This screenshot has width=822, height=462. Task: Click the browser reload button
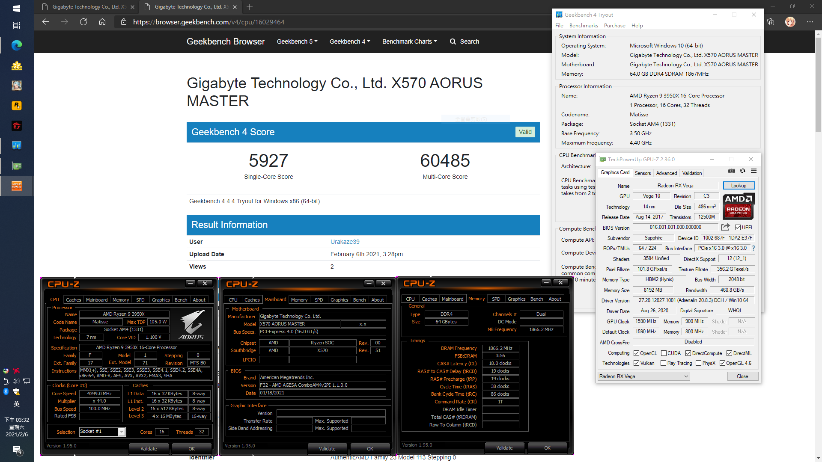tap(83, 22)
